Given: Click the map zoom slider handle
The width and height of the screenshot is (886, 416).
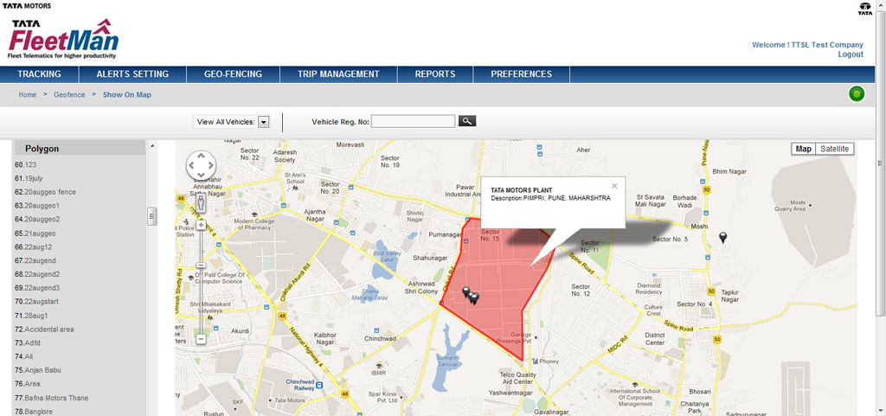Looking at the screenshot, I should tap(201, 266).
